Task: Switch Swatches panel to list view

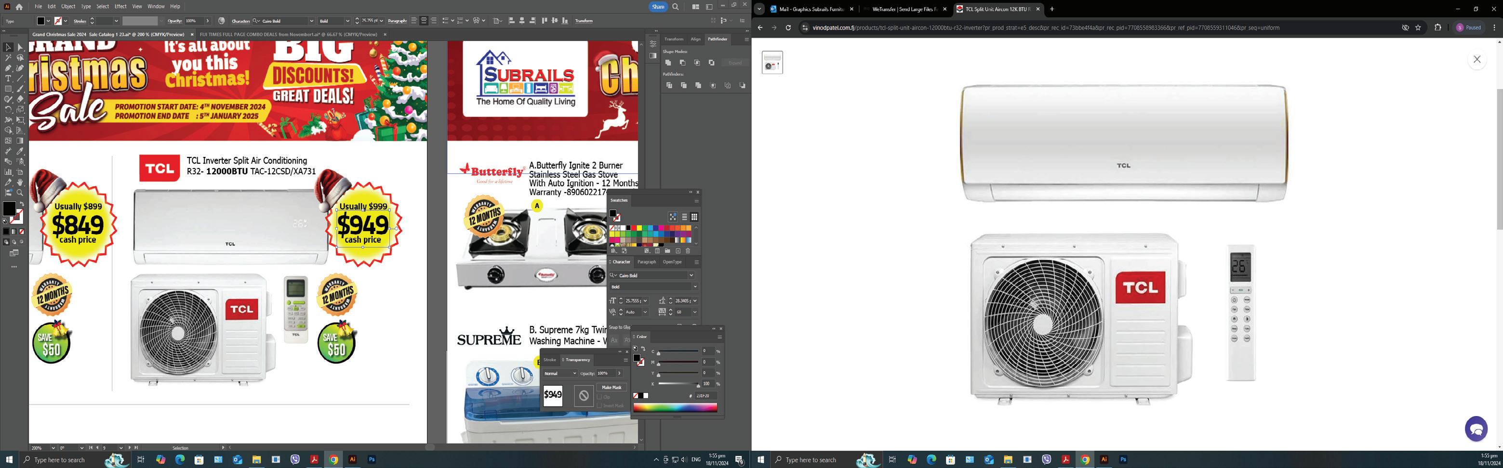Action: [684, 217]
